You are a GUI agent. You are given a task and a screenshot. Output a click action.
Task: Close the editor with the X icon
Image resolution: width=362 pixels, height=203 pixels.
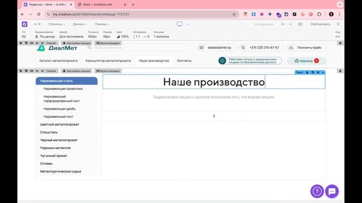click(x=338, y=24)
